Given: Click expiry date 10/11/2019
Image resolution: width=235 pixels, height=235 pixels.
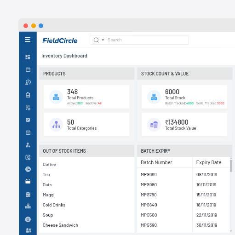Looking at the screenshot, I should click(x=206, y=185).
